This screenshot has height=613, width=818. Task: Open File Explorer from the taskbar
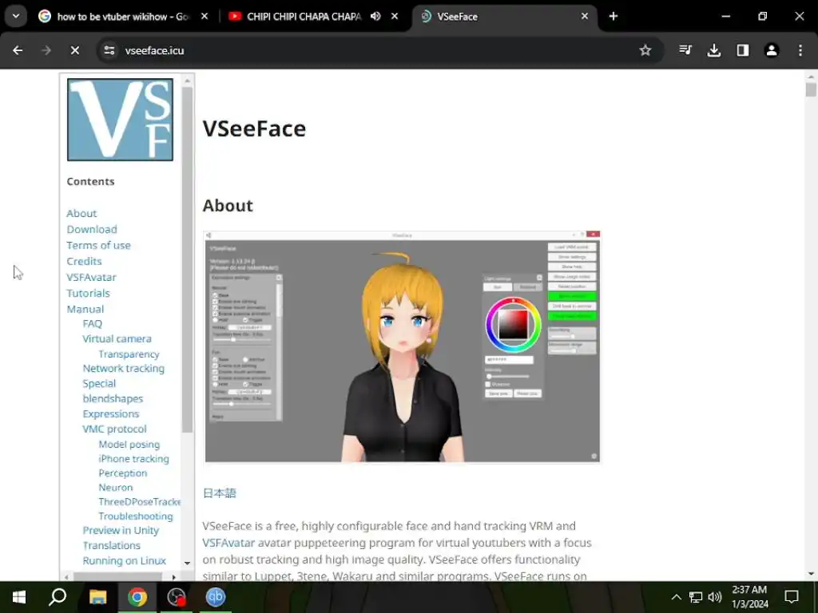coord(97,597)
